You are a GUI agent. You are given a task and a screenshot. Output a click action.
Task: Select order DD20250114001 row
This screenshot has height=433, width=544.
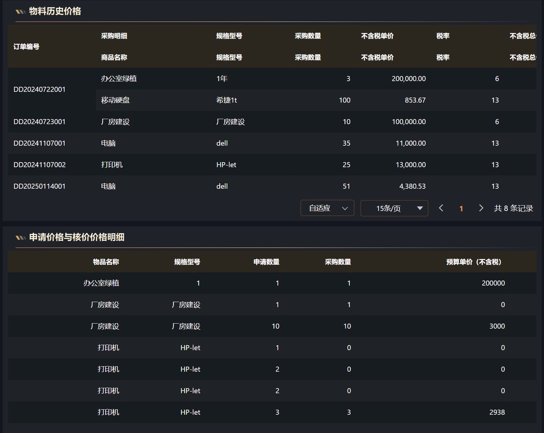[x=39, y=186]
